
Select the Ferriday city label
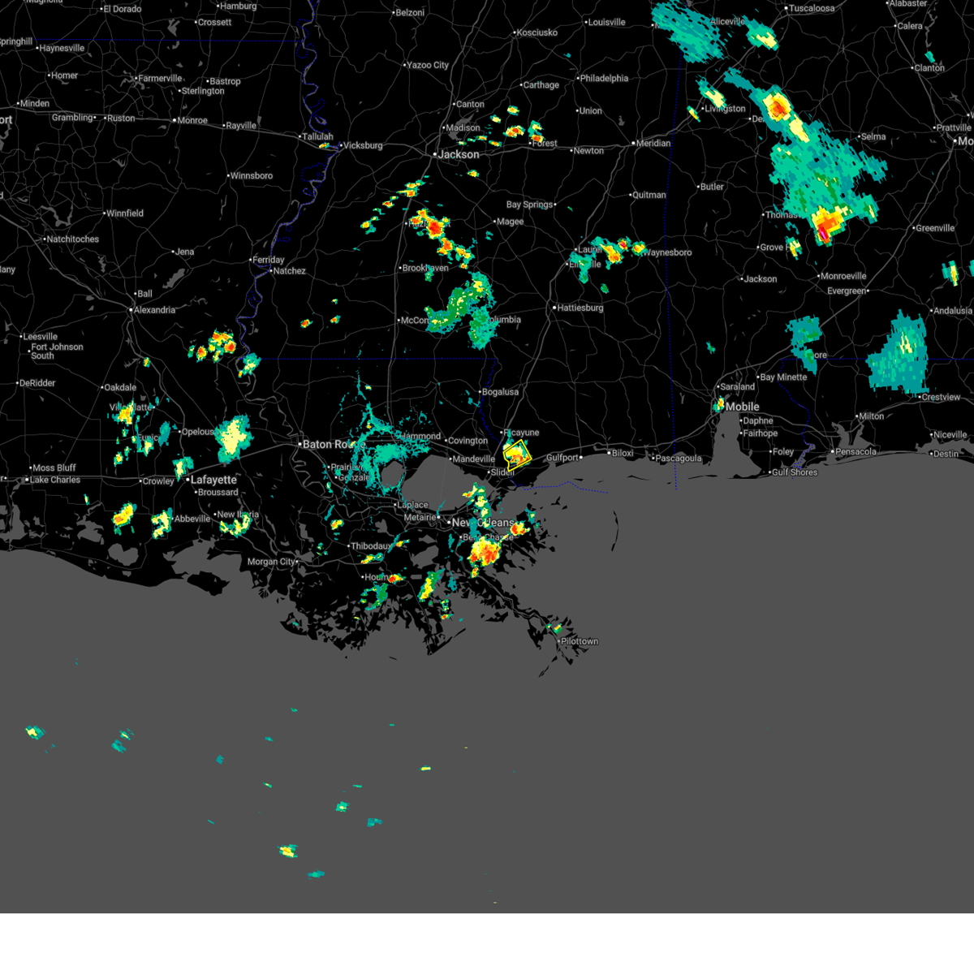click(x=269, y=260)
